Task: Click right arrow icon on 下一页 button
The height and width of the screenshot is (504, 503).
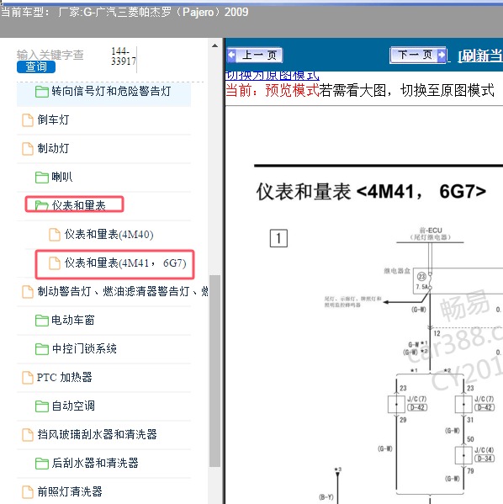Action: pos(442,55)
